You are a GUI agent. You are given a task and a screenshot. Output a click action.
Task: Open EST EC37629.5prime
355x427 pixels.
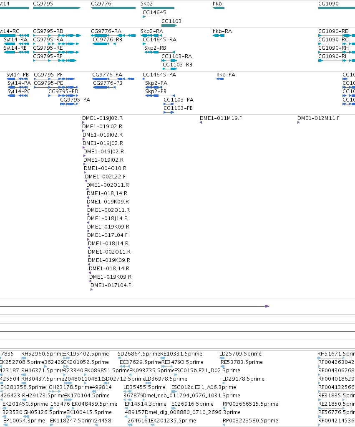coord(141,362)
